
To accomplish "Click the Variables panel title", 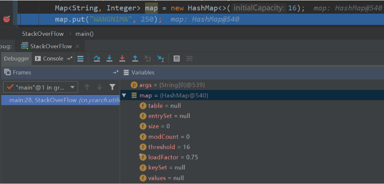I will coord(143,72).
